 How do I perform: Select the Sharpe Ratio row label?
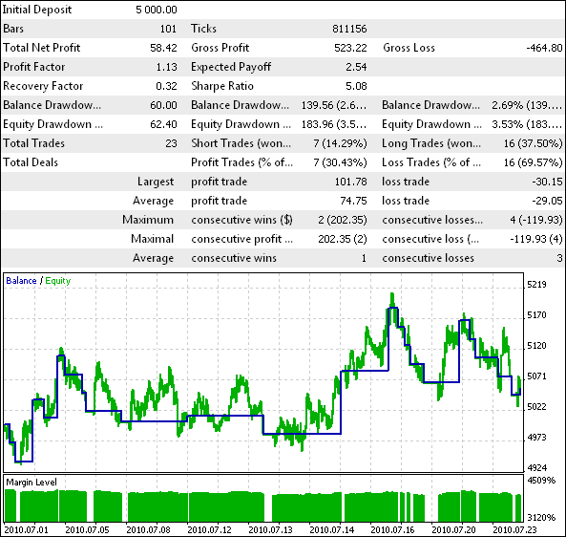(x=222, y=86)
